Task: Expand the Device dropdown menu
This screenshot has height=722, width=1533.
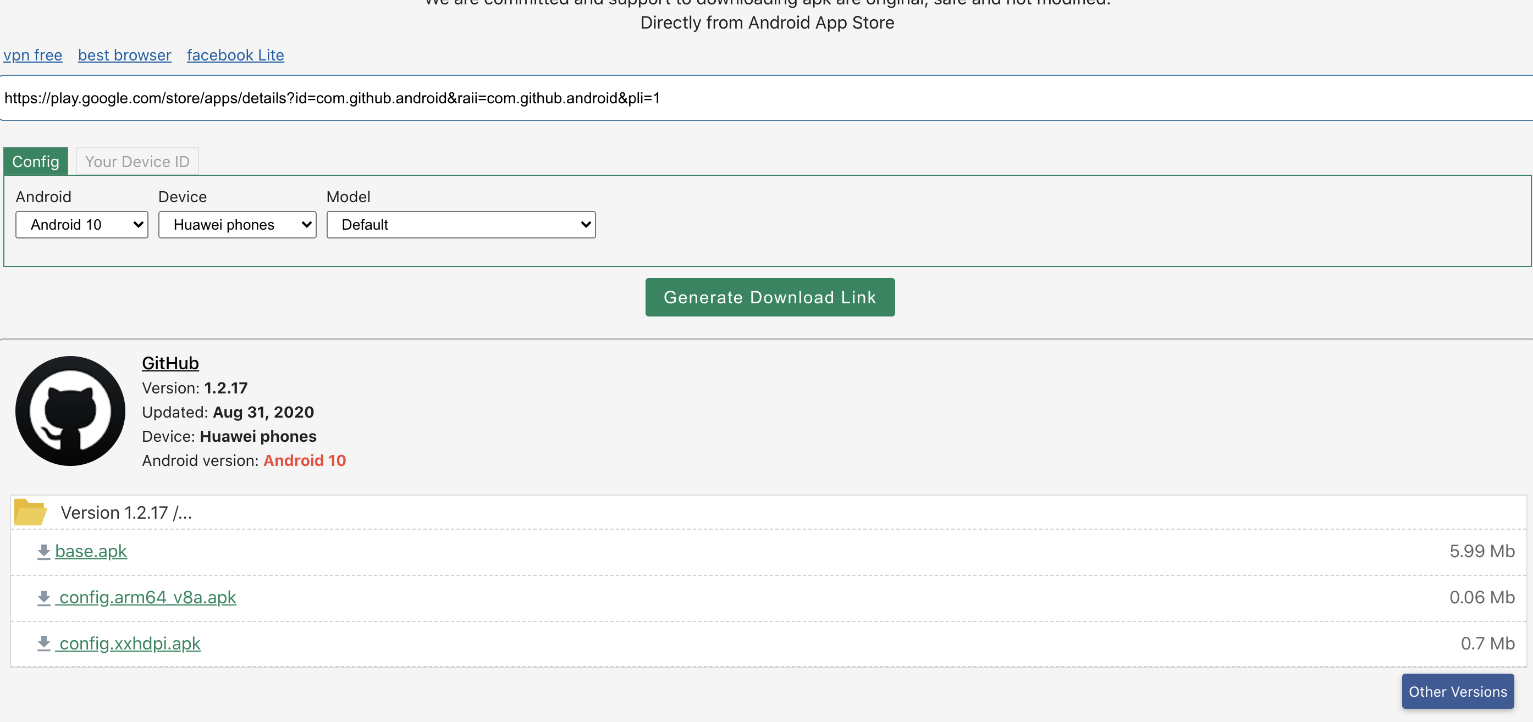Action: coord(238,224)
